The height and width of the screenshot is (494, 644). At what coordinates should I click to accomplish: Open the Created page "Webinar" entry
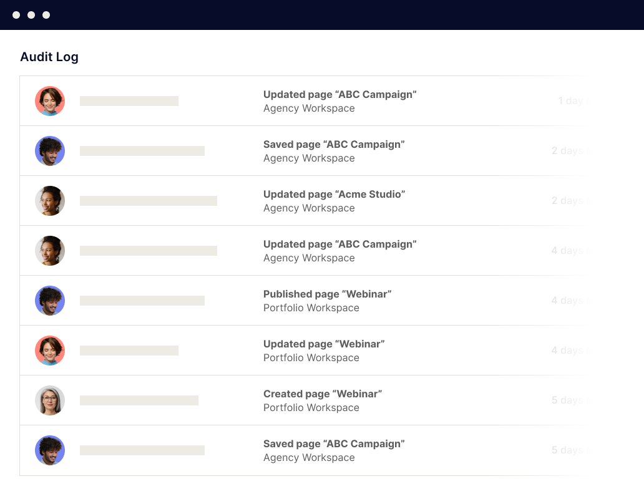click(x=322, y=394)
